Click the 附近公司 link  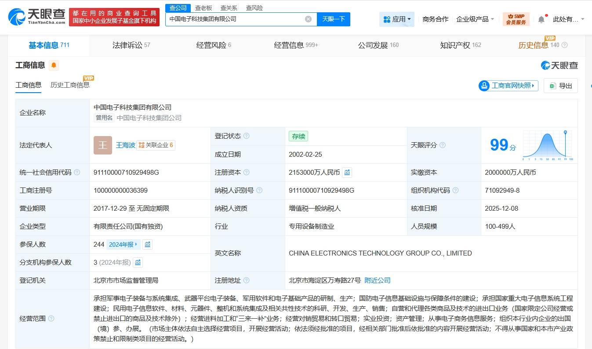point(378,281)
